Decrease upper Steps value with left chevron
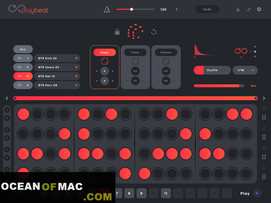The height and width of the screenshot is (203, 271). click(97, 71)
